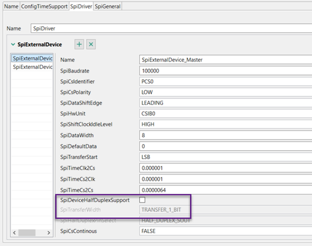Select second SpiExternalDevice list entry
The height and width of the screenshot is (246, 312).
32,67
